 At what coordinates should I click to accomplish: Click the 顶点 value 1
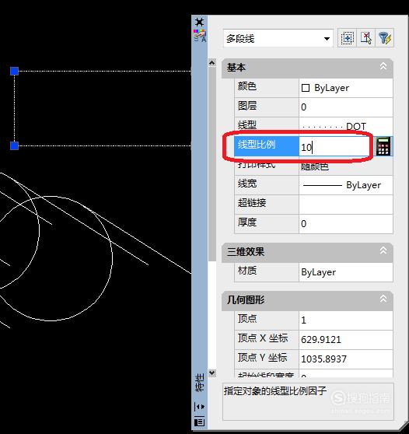(x=346, y=320)
